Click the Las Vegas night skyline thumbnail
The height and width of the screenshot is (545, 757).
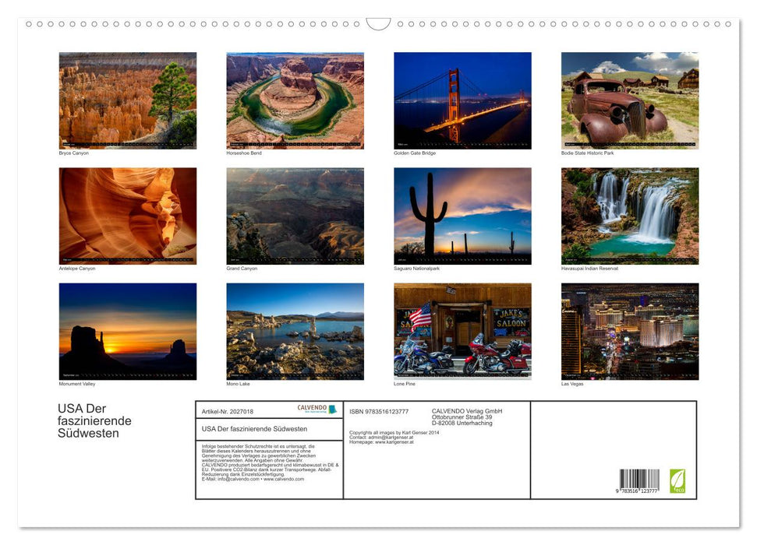coord(630,331)
